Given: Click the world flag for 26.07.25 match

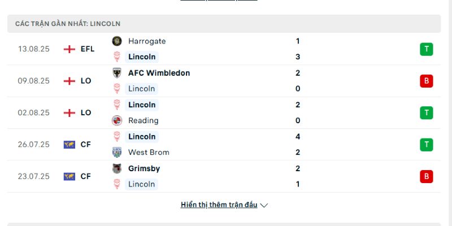Looking at the screenshot, I should coord(69,145).
